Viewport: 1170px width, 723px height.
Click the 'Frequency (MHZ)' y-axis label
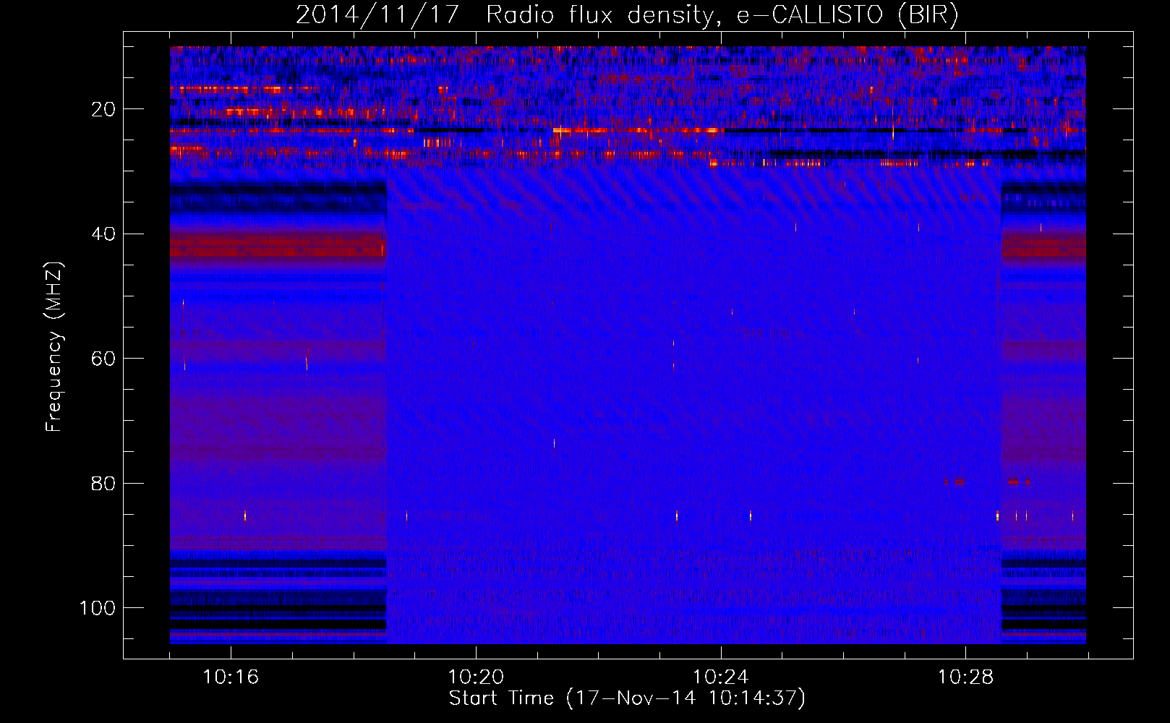point(54,347)
